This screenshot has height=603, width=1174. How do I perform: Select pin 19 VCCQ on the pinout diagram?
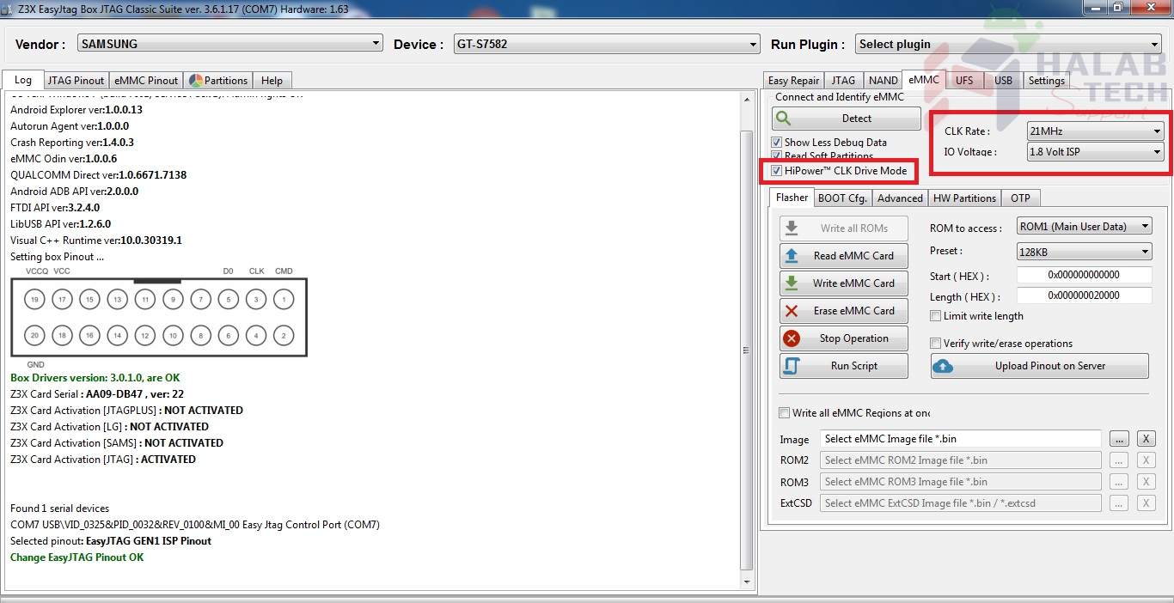click(34, 300)
